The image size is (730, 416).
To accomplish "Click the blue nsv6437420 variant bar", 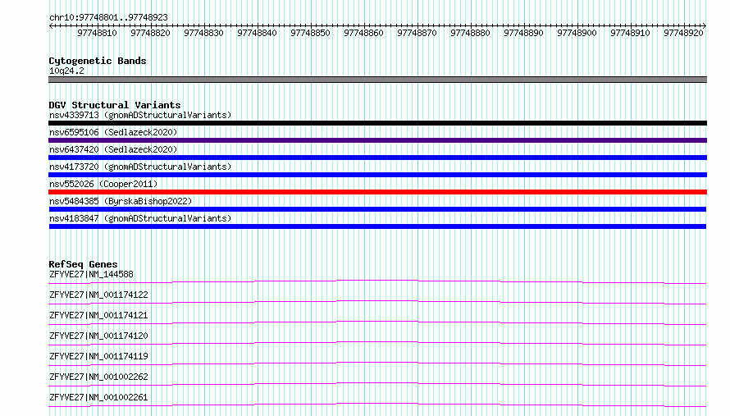I will (377, 158).
